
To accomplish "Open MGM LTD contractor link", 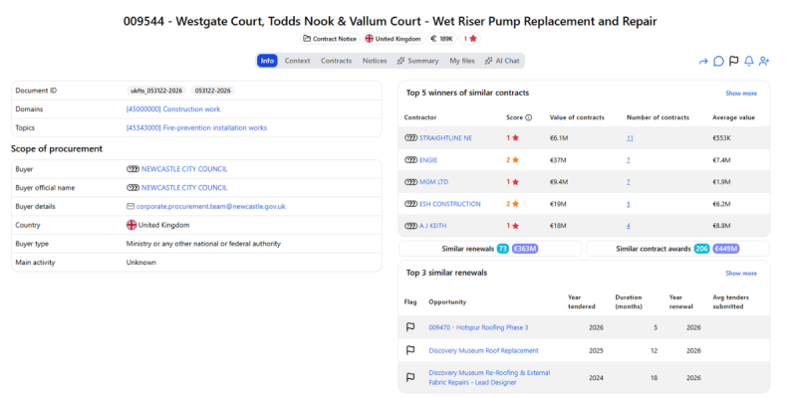I will (433, 182).
